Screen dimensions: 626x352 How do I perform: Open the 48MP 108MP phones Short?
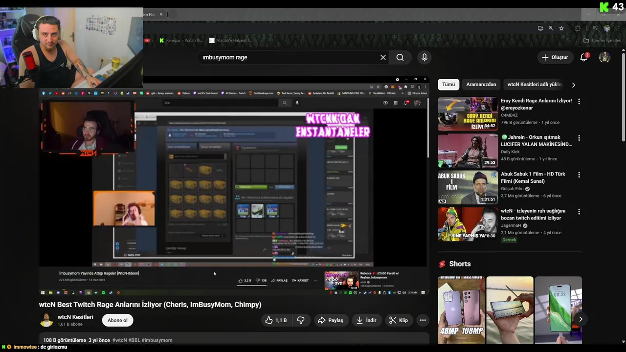(x=461, y=310)
